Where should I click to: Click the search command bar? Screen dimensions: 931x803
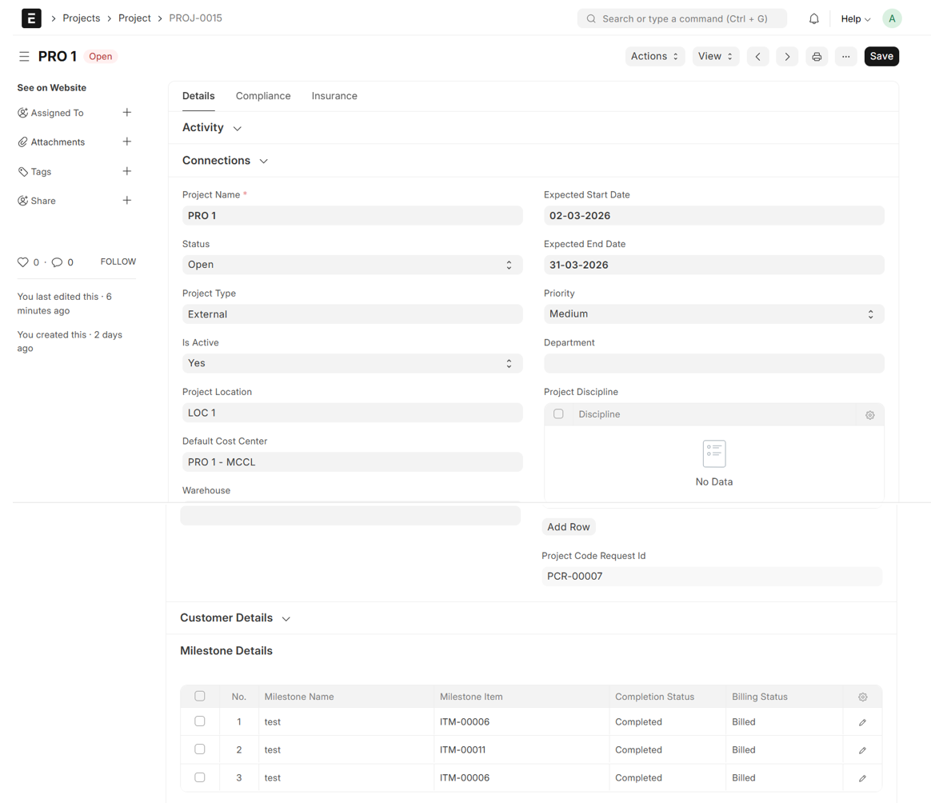tap(681, 18)
